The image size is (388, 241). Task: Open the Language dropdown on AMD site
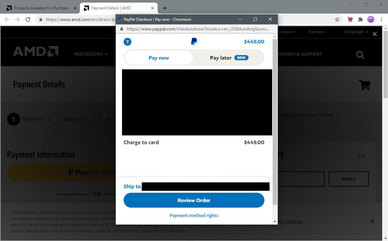(356, 32)
